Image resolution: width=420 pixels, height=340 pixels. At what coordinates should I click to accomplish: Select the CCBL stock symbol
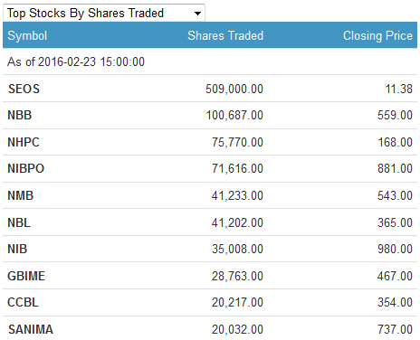click(23, 302)
